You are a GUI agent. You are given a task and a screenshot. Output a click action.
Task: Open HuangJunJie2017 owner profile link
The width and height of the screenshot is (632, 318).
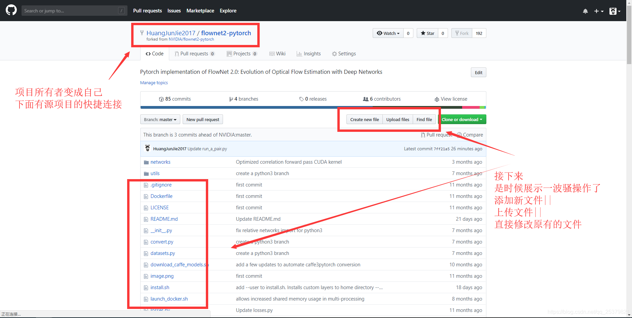pos(171,33)
